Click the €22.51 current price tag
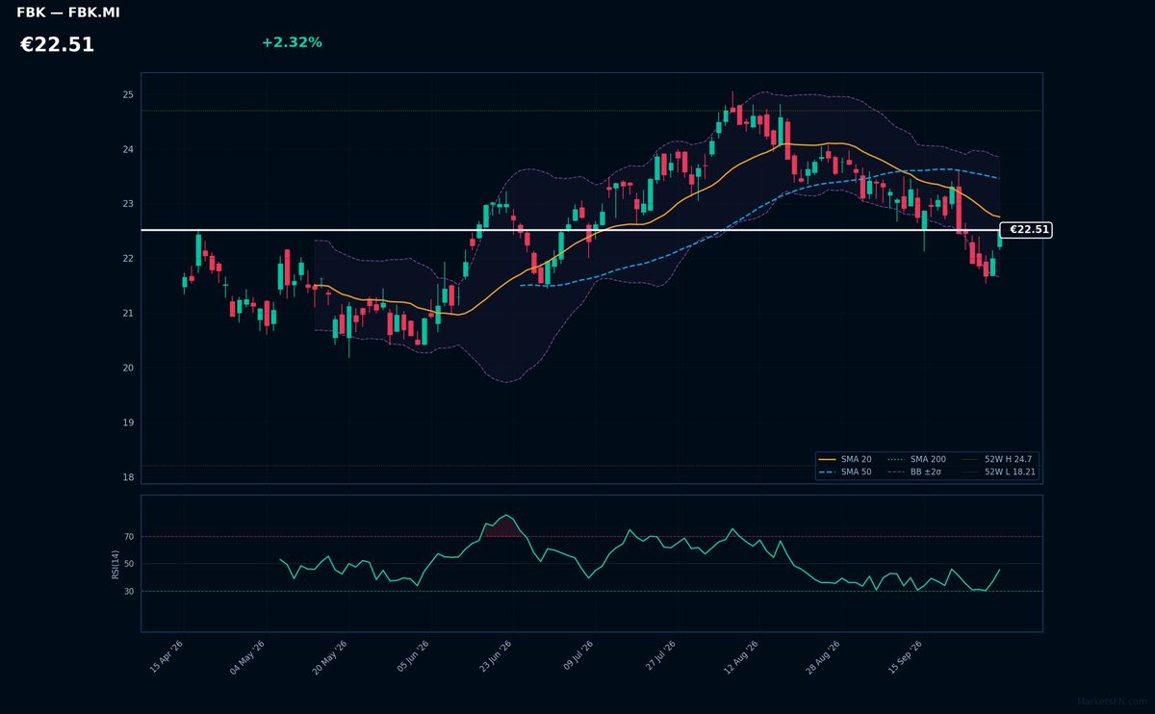1155x714 pixels. pyautogui.click(x=1027, y=230)
